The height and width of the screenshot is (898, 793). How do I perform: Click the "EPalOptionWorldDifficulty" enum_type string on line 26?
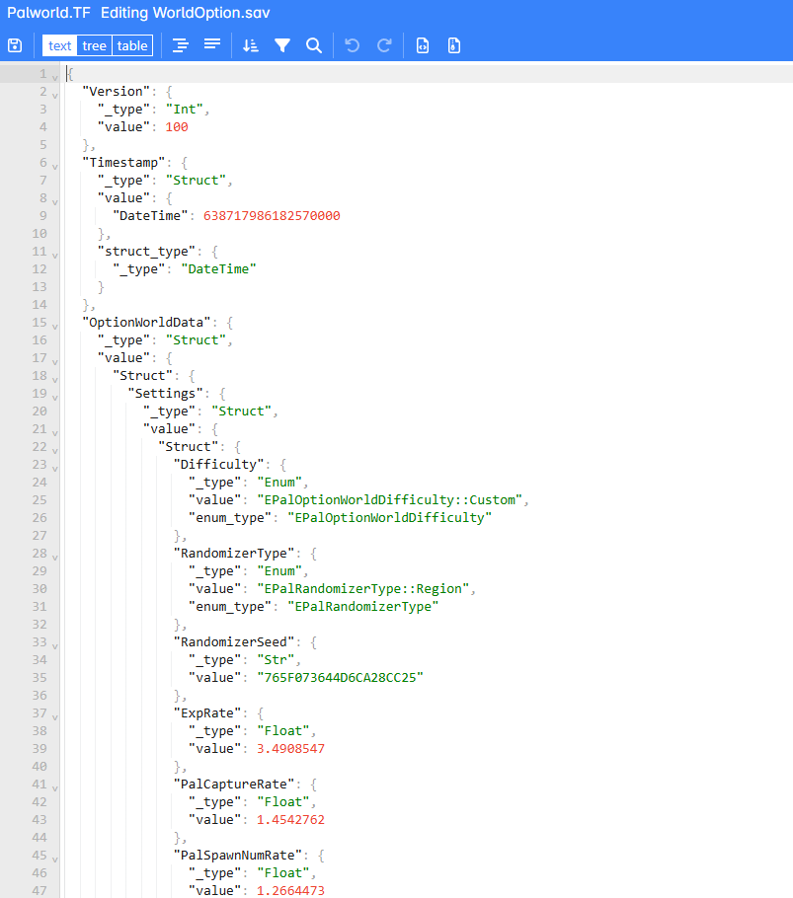click(390, 518)
